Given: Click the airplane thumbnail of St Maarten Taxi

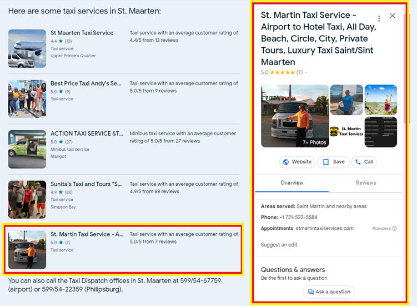Looking at the screenshot, I should [x=27, y=48].
